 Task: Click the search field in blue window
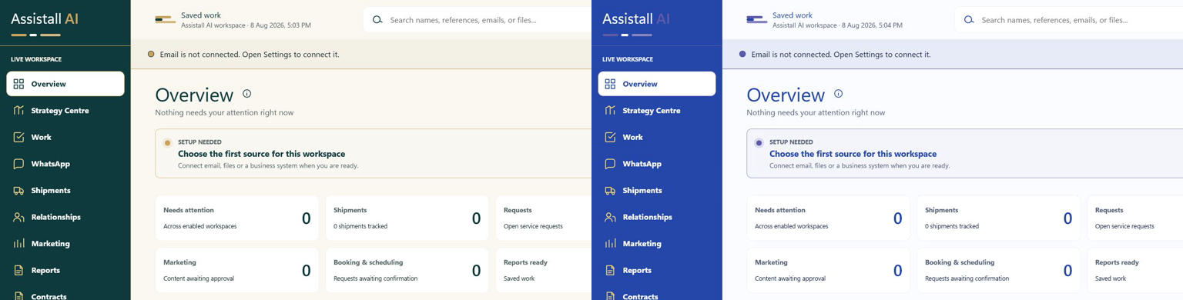pos(1069,20)
